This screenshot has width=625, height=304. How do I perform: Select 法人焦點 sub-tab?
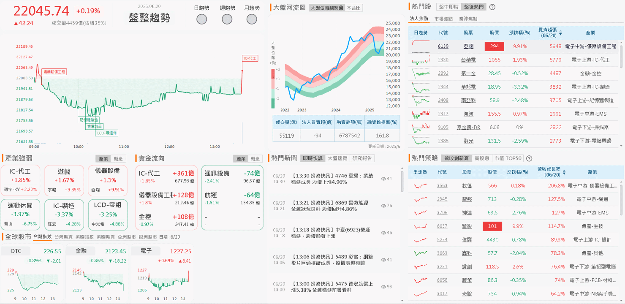[x=418, y=19]
